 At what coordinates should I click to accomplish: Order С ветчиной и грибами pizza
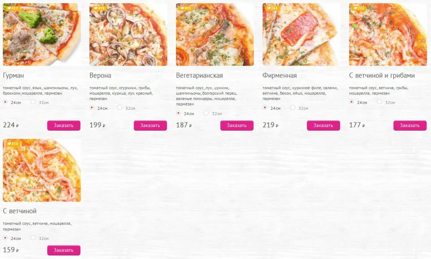[x=410, y=126]
